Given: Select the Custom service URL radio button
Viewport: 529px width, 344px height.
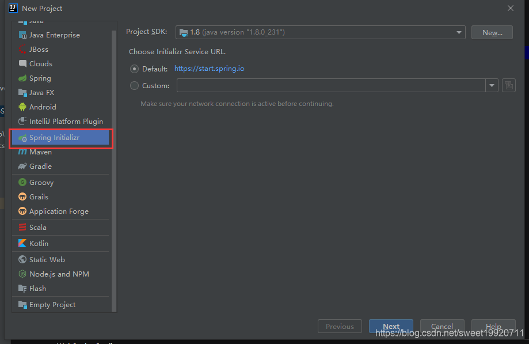Looking at the screenshot, I should click(x=134, y=86).
